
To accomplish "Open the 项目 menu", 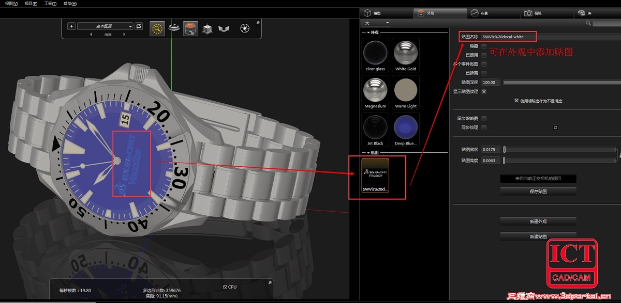I will (31, 3).
